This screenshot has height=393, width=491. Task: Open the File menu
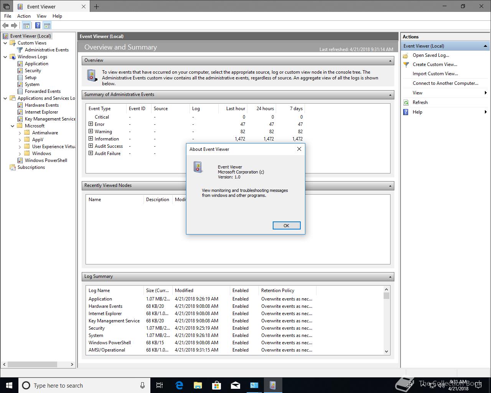(8, 16)
